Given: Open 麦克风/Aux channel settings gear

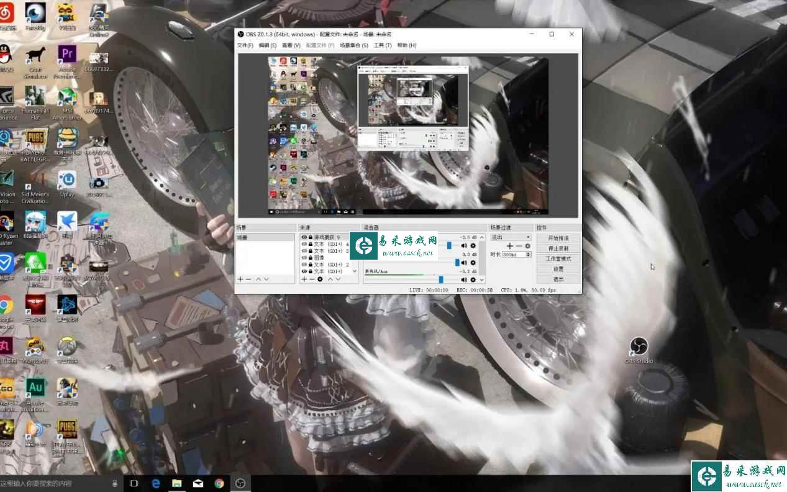Looking at the screenshot, I should coord(473,280).
